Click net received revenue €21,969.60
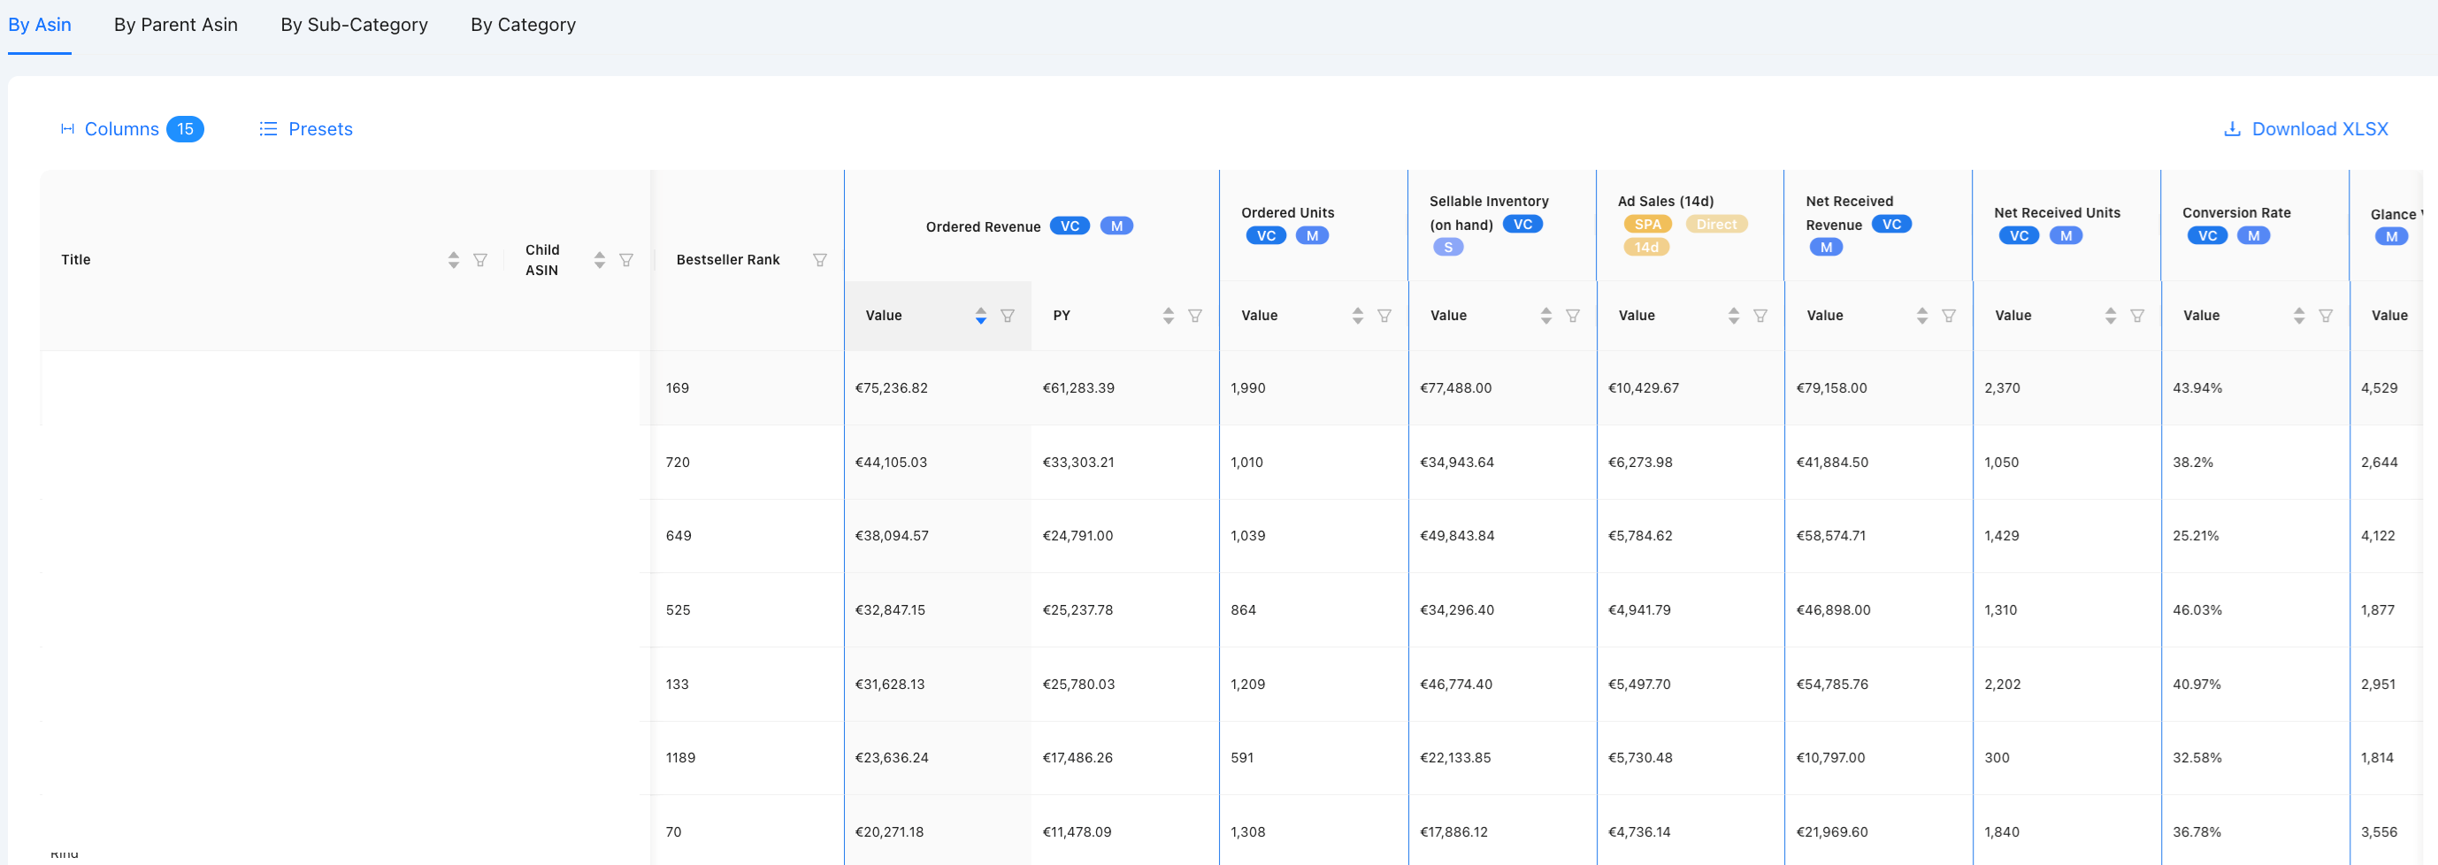2438x865 pixels. tap(1831, 832)
